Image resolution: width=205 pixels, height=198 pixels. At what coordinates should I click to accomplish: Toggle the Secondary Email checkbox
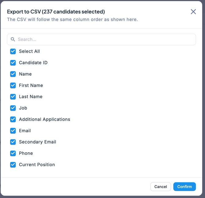pos(13,142)
